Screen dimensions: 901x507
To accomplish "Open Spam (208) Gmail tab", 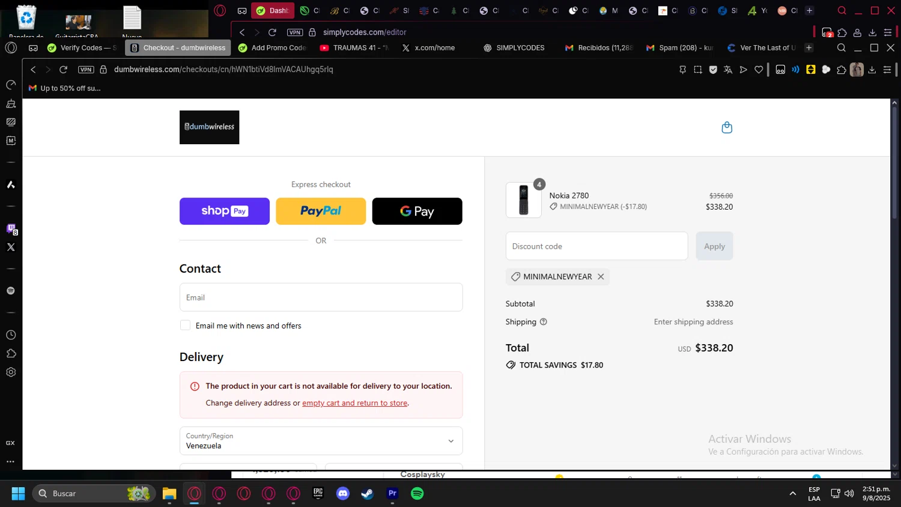I will pyautogui.click(x=679, y=48).
